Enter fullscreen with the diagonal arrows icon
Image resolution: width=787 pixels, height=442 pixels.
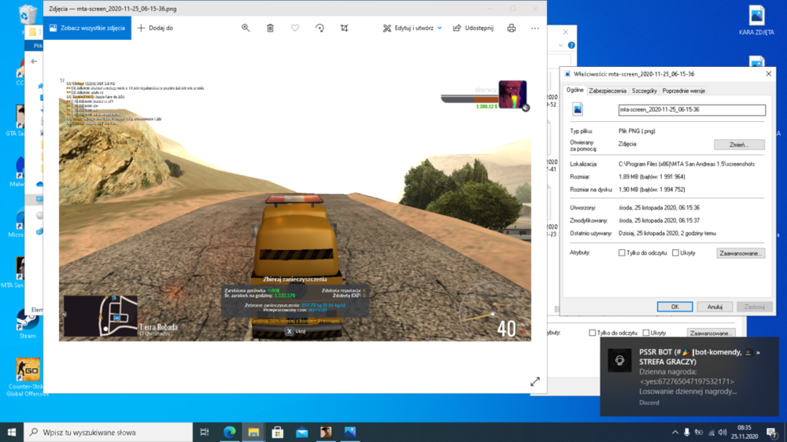pos(535,381)
